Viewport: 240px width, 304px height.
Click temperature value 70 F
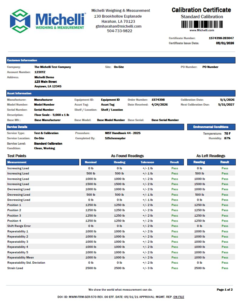pos(227,133)
